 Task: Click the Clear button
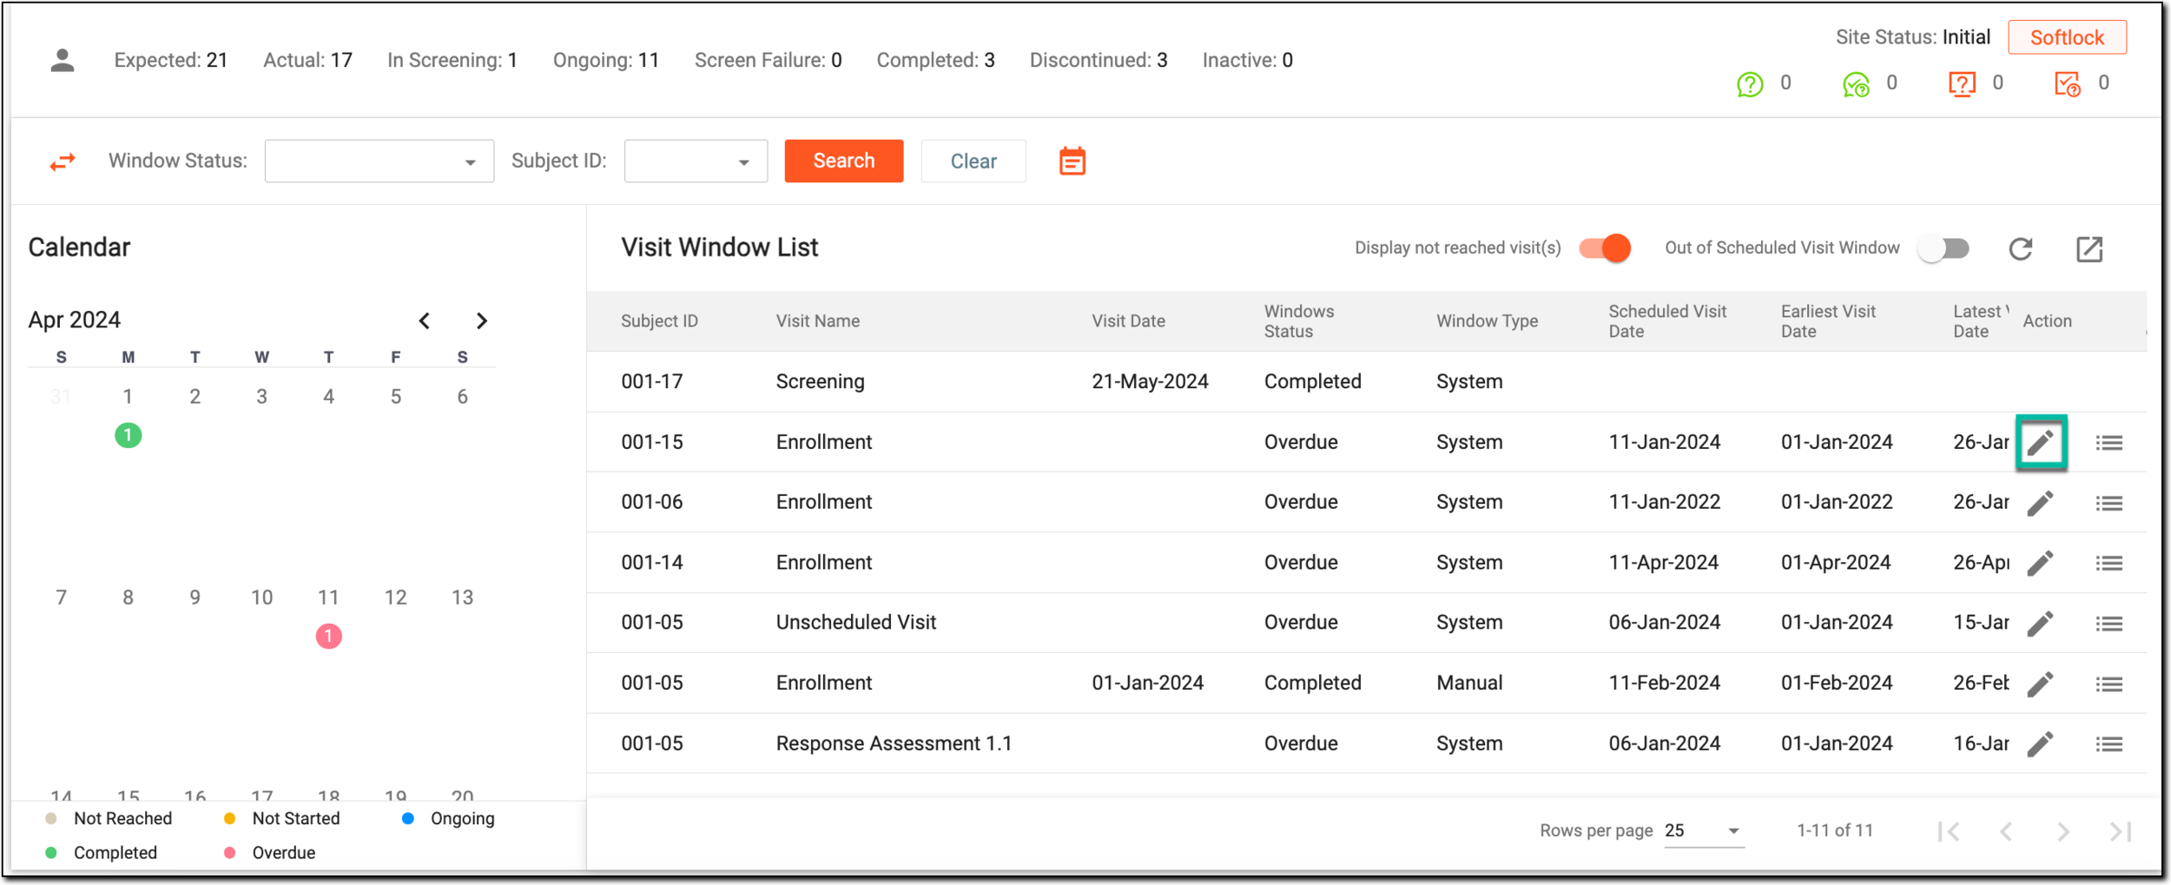(x=973, y=161)
